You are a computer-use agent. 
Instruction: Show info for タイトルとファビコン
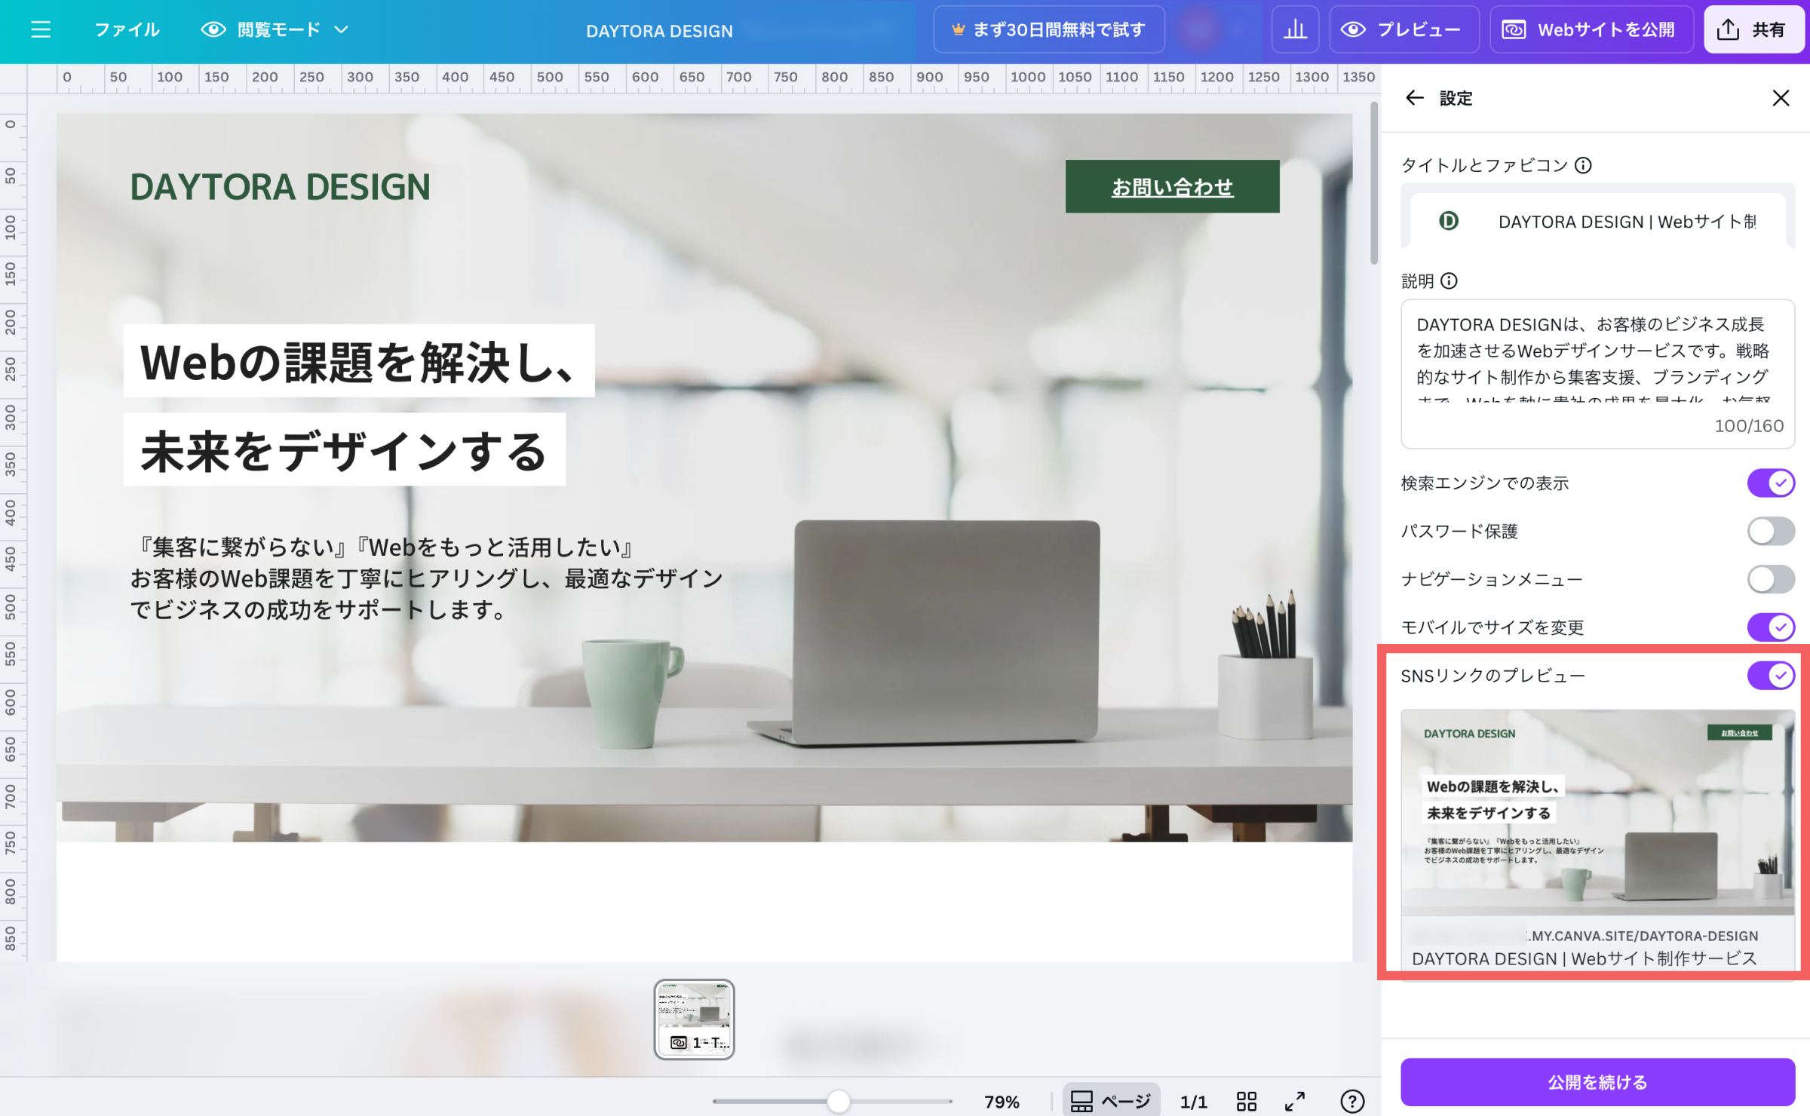[1584, 165]
